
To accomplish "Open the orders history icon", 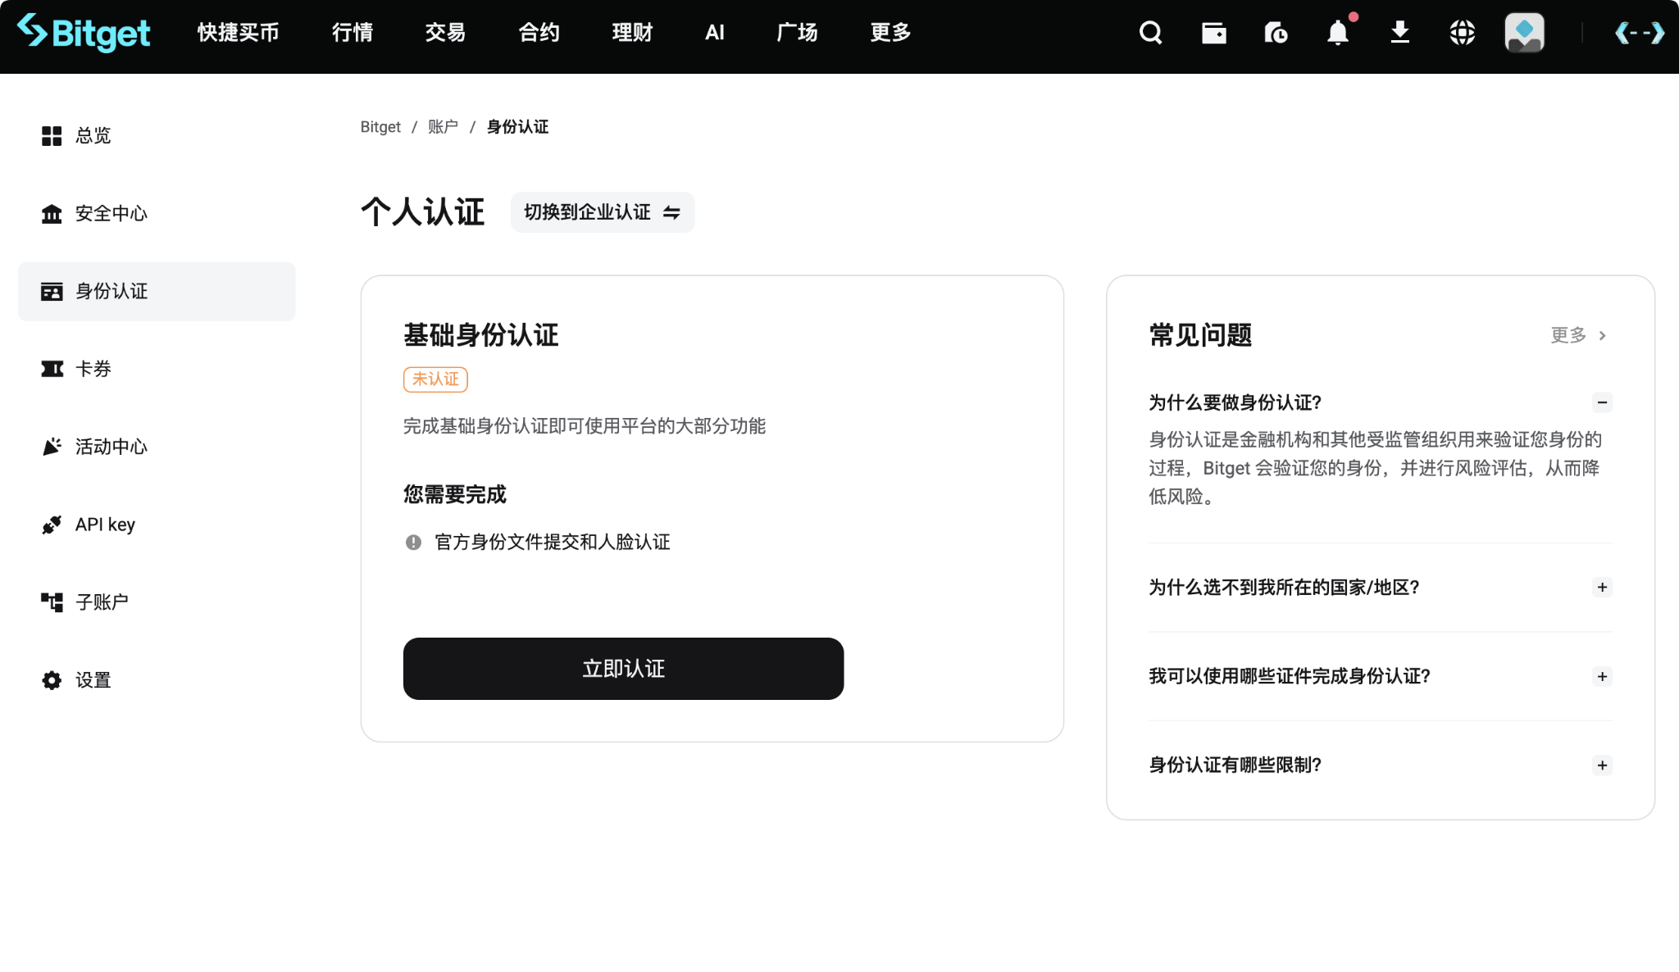I will [x=1276, y=33].
